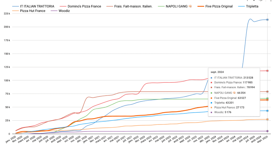Click the Tripletta sept. 2024 data point

tap(267, 111)
